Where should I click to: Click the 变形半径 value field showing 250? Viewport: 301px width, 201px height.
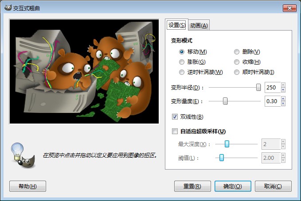273,88
